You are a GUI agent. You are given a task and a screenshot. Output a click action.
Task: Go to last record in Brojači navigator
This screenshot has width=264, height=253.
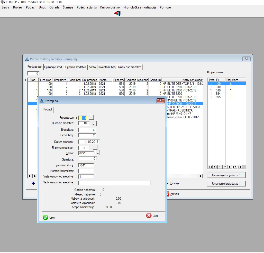240,167
